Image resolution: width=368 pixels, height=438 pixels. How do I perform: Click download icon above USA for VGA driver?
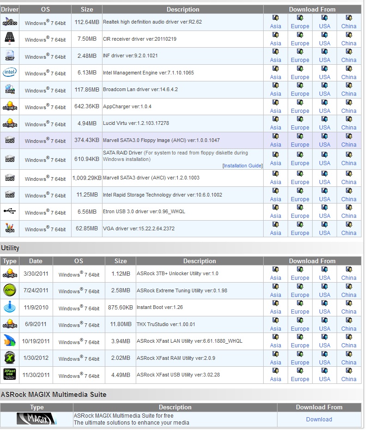click(x=325, y=225)
